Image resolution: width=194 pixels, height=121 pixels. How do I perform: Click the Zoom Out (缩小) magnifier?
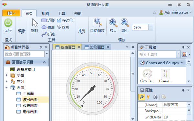coord(125,23)
